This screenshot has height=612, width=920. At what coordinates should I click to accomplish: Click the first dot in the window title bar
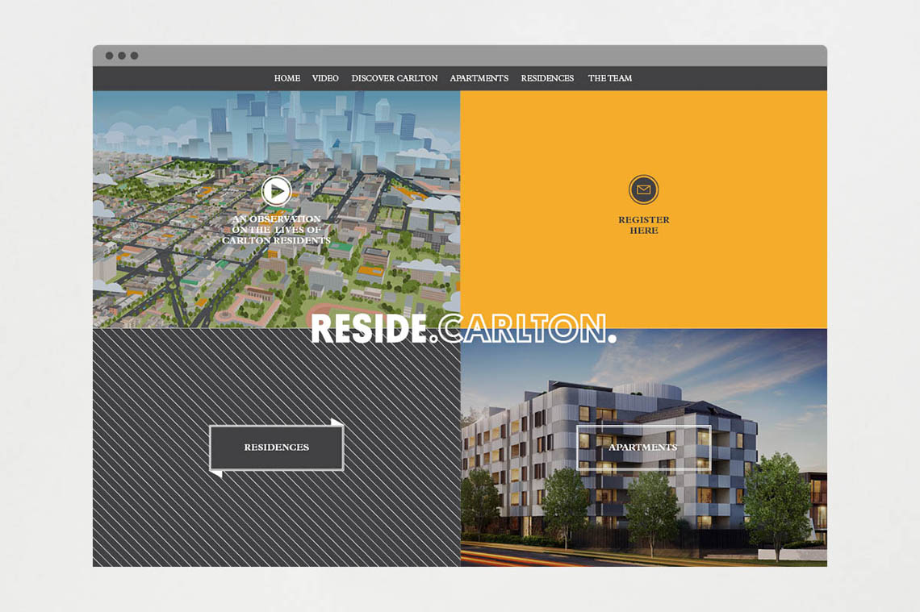(x=109, y=56)
